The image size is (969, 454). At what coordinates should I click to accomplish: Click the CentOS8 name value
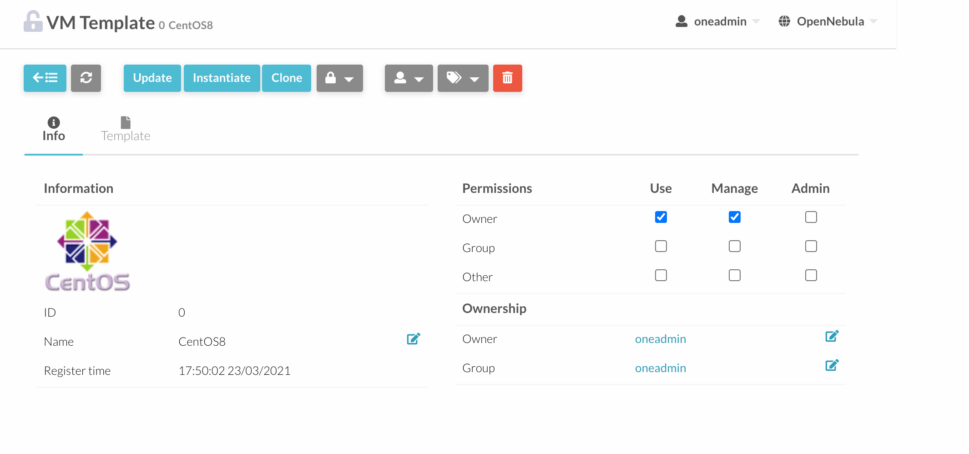click(x=202, y=342)
